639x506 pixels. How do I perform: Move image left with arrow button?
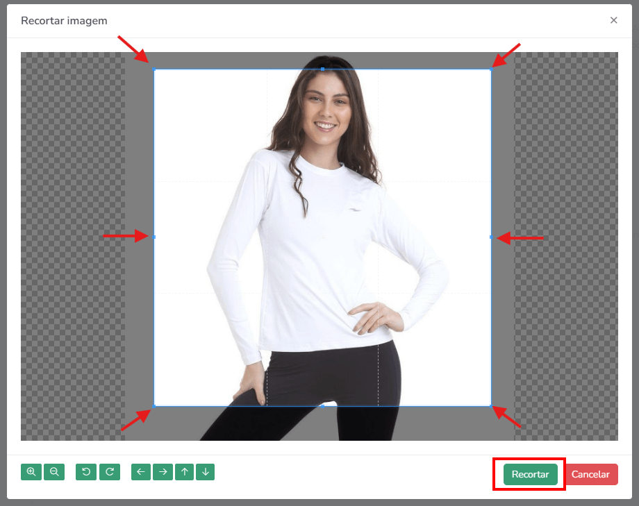click(x=141, y=472)
